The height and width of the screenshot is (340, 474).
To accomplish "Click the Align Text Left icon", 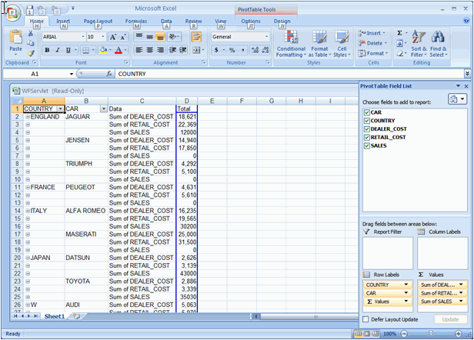I will [139, 50].
